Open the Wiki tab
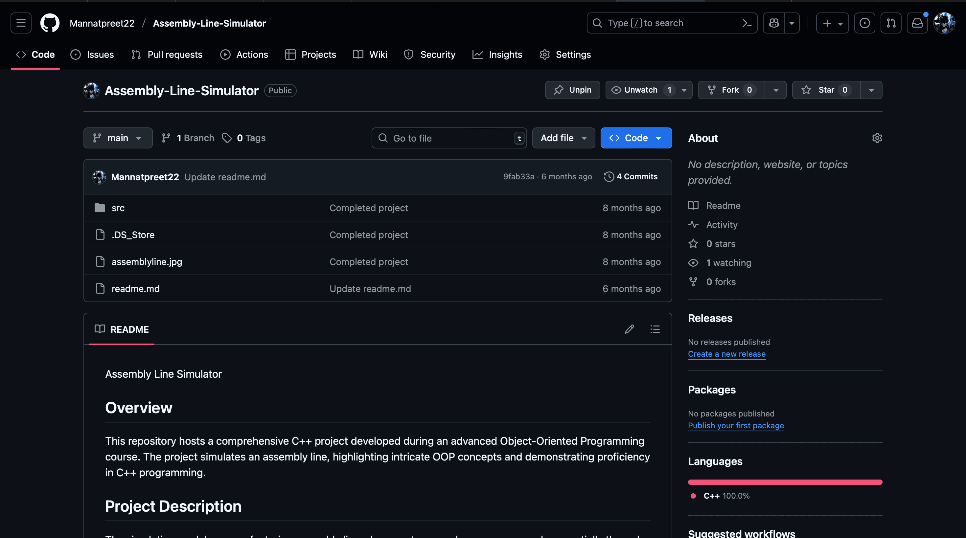This screenshot has width=966, height=538. pos(370,55)
